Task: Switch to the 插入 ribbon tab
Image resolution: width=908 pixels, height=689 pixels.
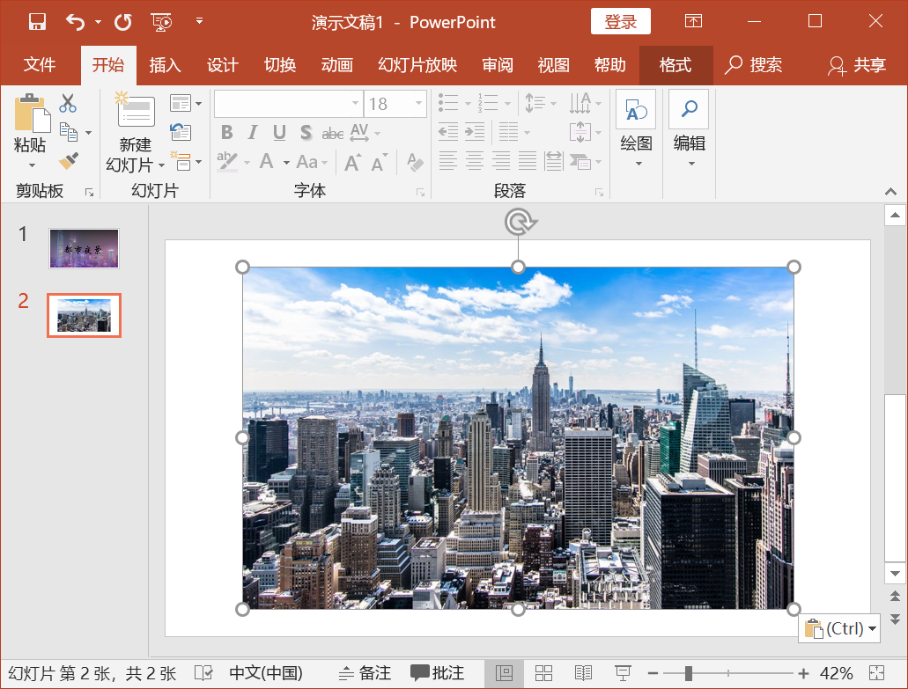Action: point(165,65)
